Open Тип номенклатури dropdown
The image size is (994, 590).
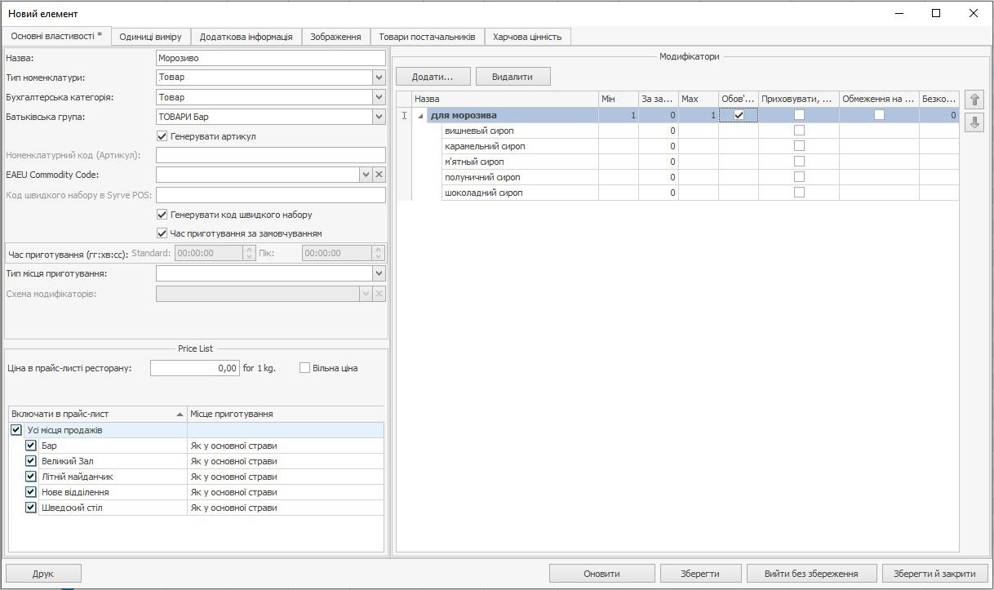379,78
